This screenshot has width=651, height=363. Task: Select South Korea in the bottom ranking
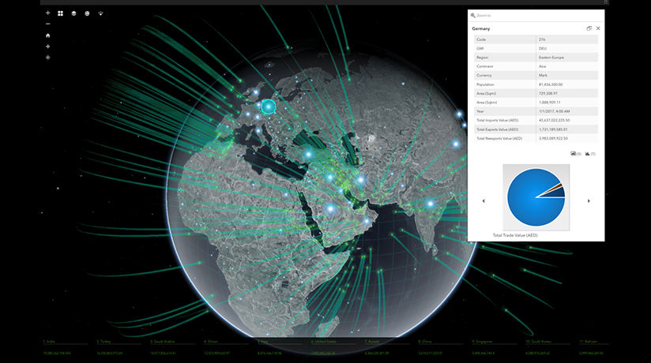tap(539, 342)
